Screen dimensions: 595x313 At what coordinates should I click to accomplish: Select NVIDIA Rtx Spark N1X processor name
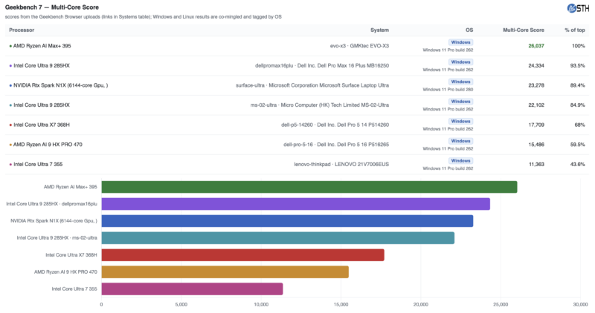[x=61, y=85]
